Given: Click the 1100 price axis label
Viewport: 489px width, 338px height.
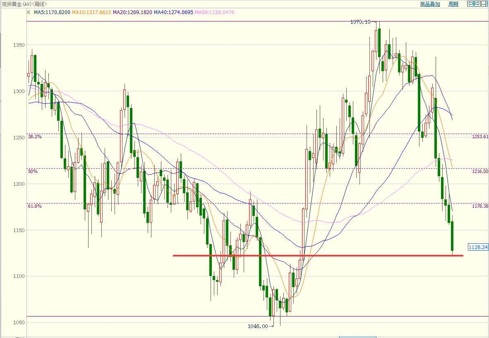Looking at the screenshot, I should click(x=19, y=276).
